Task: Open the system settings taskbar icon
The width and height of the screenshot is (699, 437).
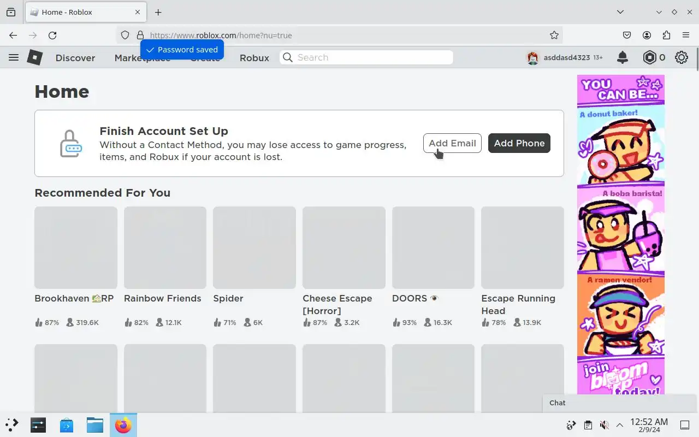Action: pos(38,425)
